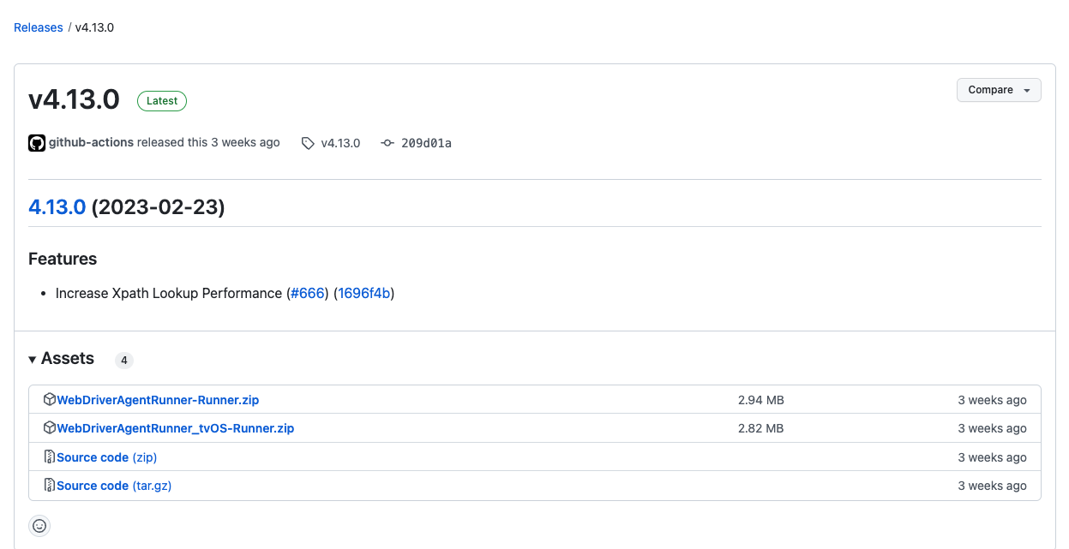Click the 2.94 MB file size
This screenshot has height=549, width=1069.
click(x=760, y=400)
